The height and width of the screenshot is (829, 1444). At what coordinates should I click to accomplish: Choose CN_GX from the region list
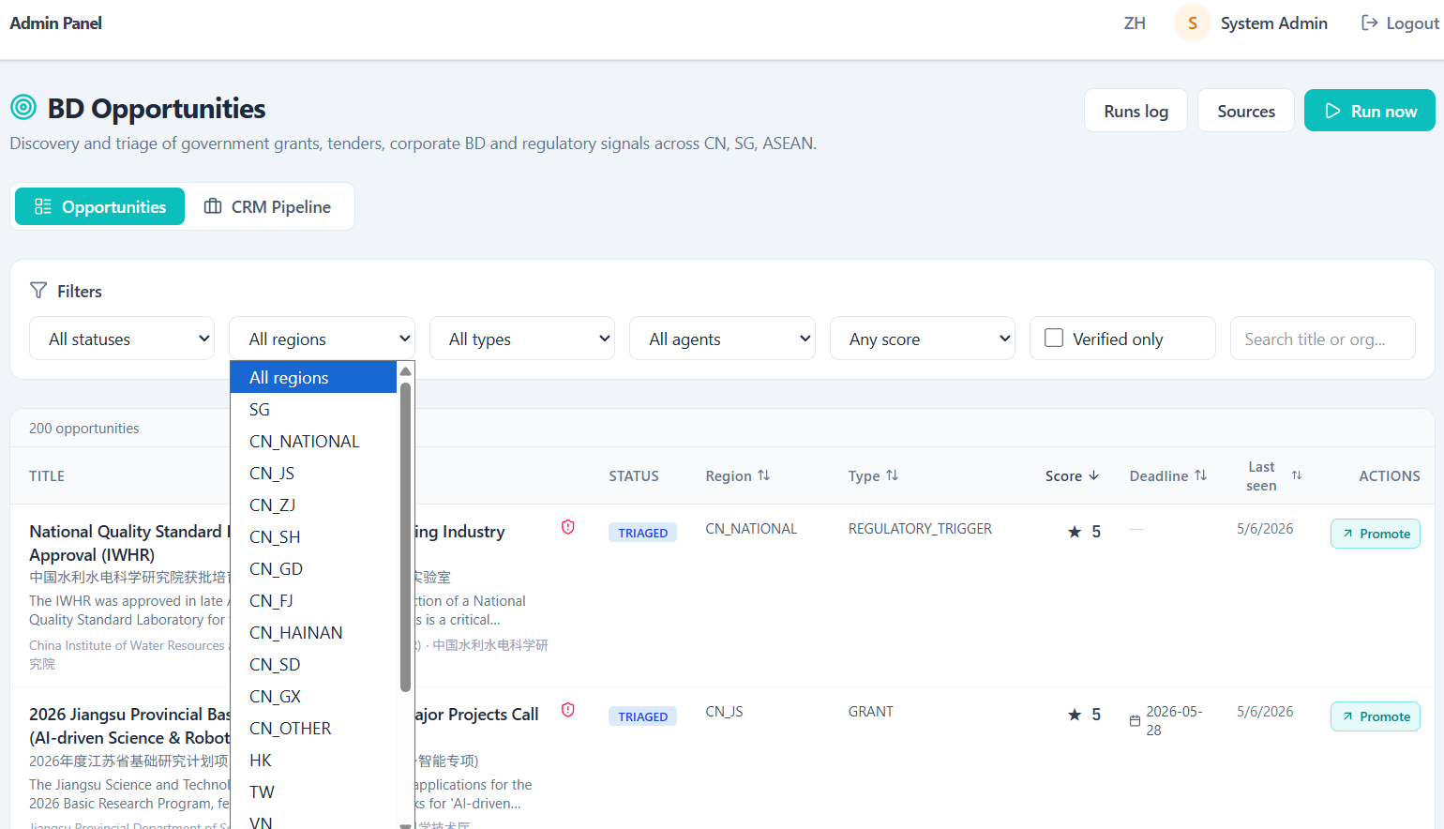click(313, 696)
